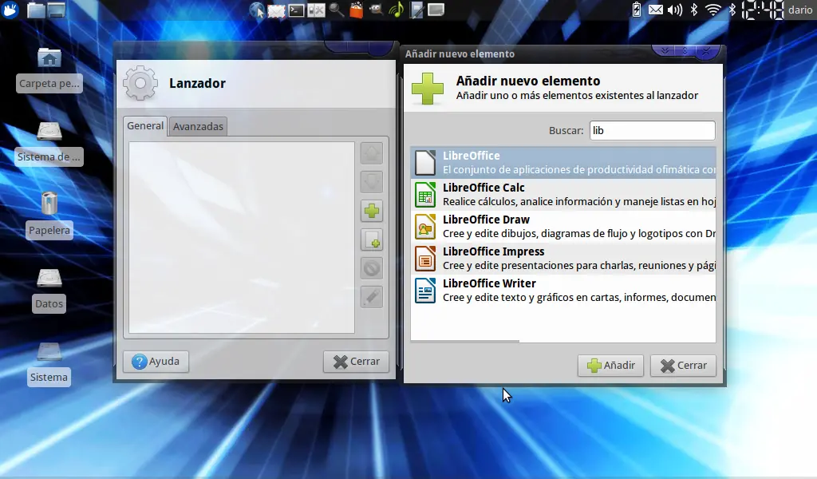Open the Wi-Fi network indicator
The image size is (817, 479).
pyautogui.click(x=712, y=10)
